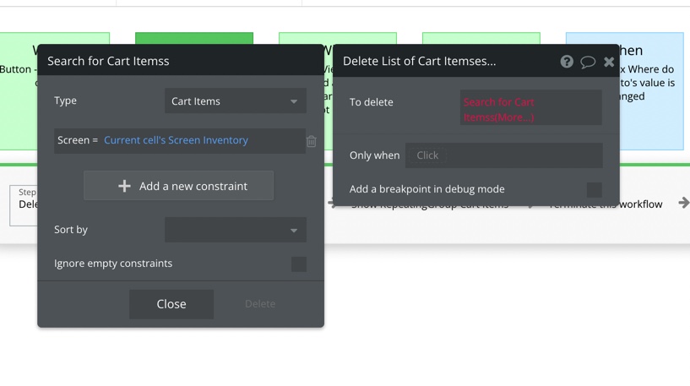The width and height of the screenshot is (690, 386).
Task: Click the greyed Delete button in search dialog
Action: point(260,304)
